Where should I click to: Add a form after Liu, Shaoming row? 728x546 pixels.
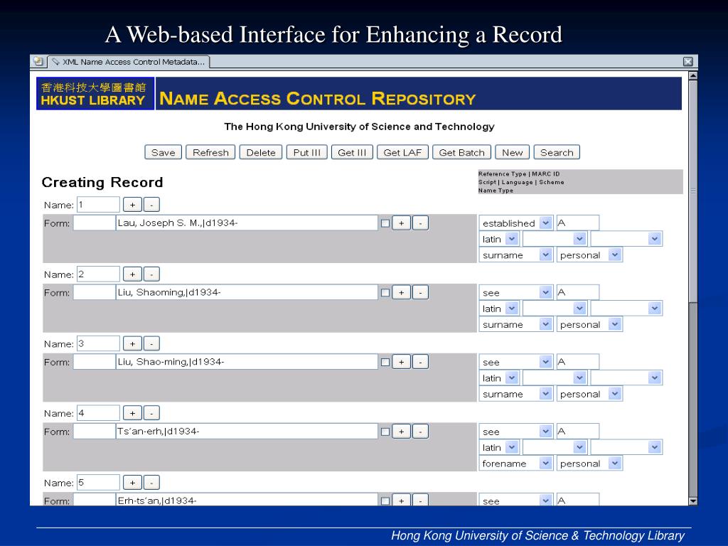[401, 293]
